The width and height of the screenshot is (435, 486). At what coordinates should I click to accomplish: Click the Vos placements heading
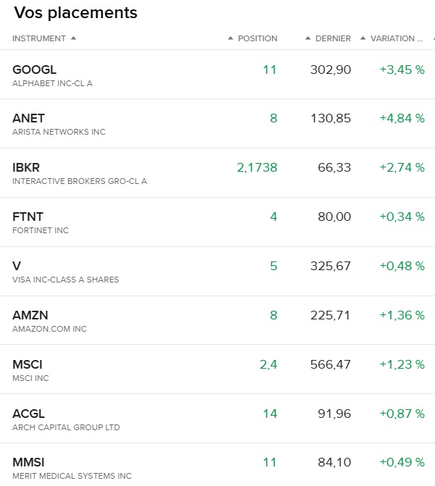(75, 13)
